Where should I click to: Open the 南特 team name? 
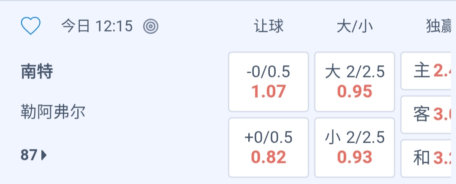[x=37, y=72]
